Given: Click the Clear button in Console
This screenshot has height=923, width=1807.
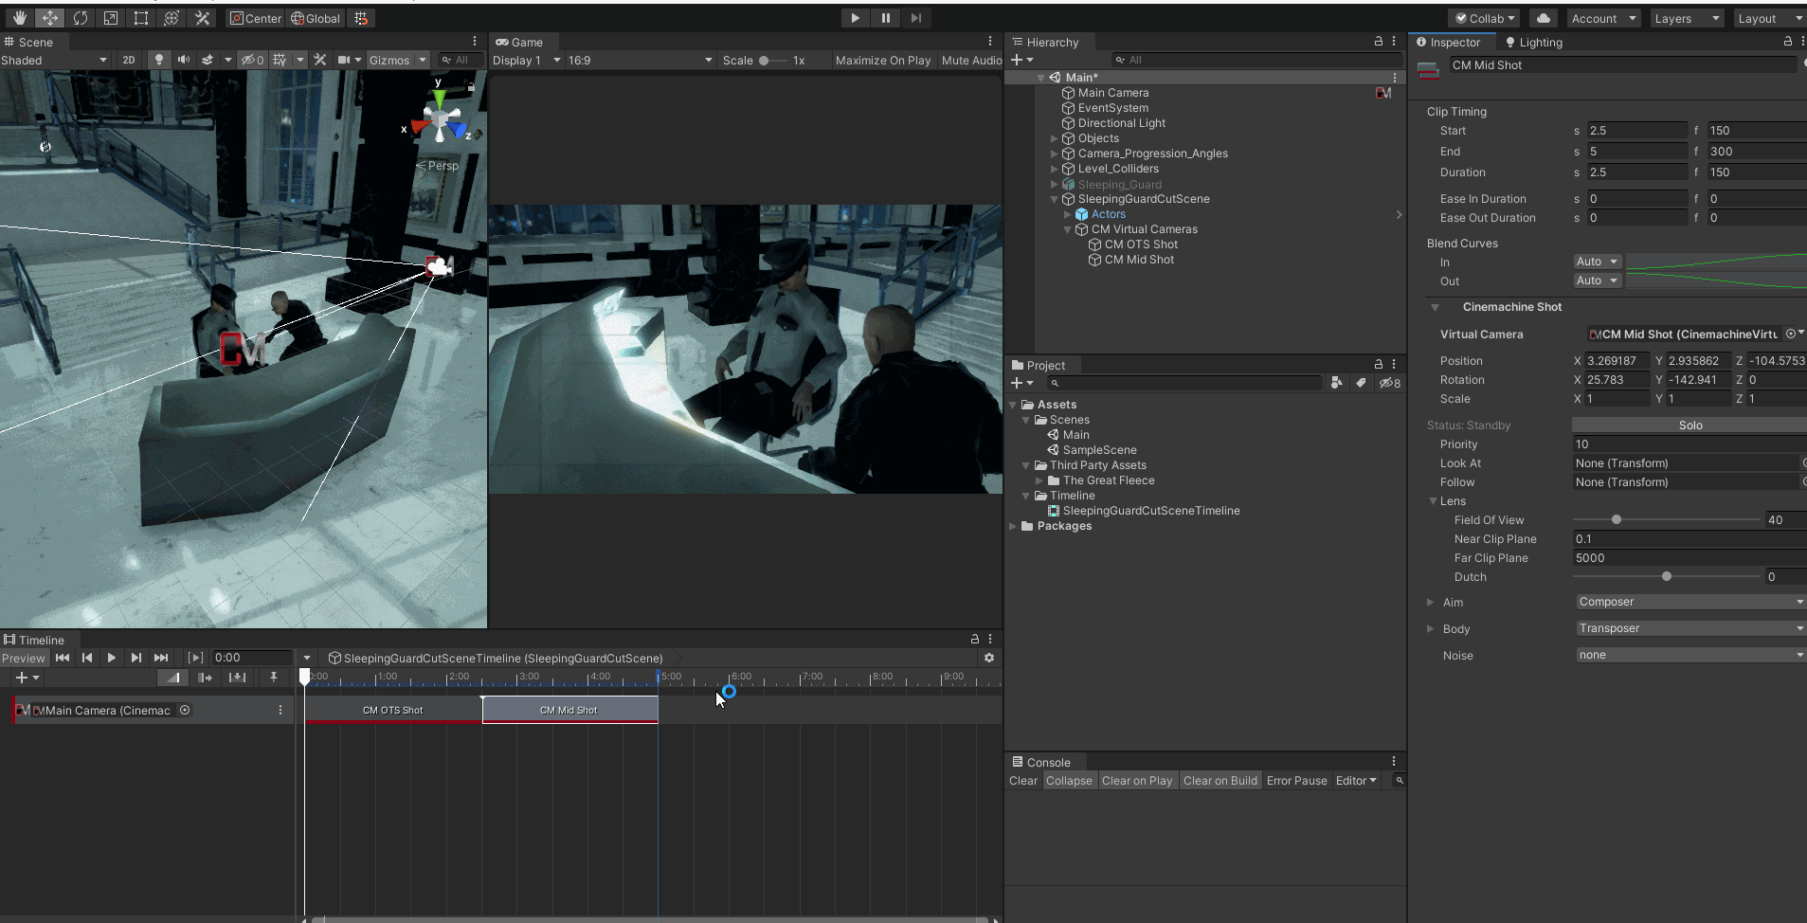Looking at the screenshot, I should coord(1022,781).
